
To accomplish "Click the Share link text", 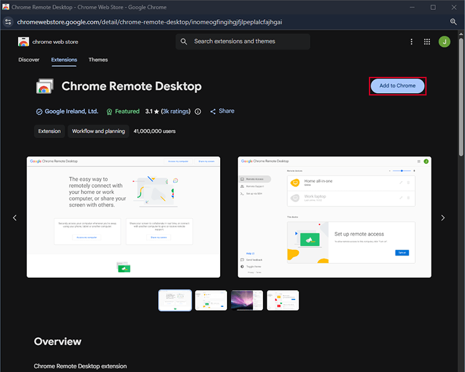I will point(226,111).
